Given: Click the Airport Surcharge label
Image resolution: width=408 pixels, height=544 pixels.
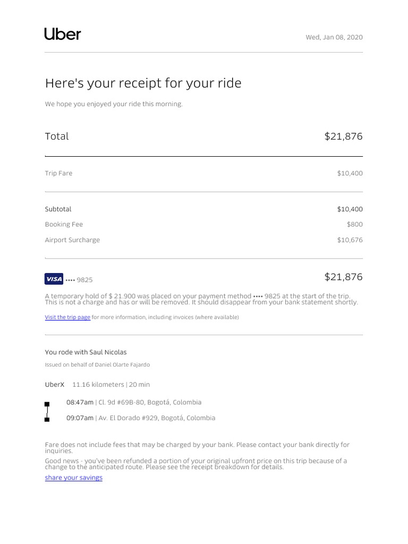Looking at the screenshot, I should tap(72, 240).
